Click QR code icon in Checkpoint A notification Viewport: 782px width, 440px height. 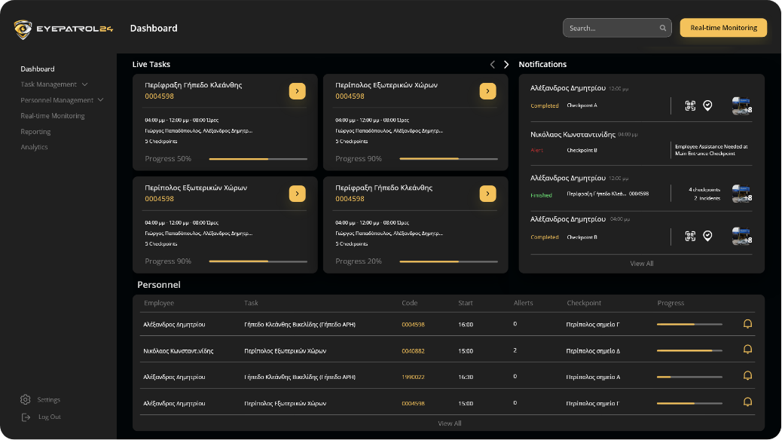pyautogui.click(x=690, y=105)
